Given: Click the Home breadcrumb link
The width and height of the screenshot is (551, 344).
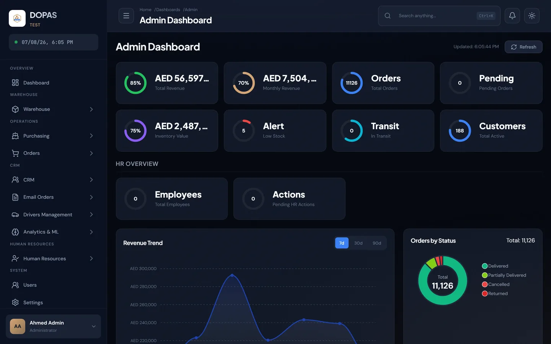Looking at the screenshot, I should pos(145,10).
